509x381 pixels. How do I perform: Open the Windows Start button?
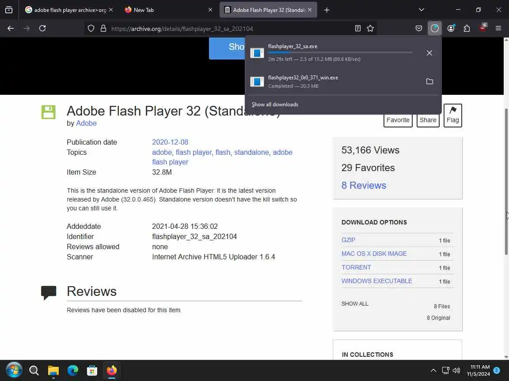pyautogui.click(x=14, y=370)
